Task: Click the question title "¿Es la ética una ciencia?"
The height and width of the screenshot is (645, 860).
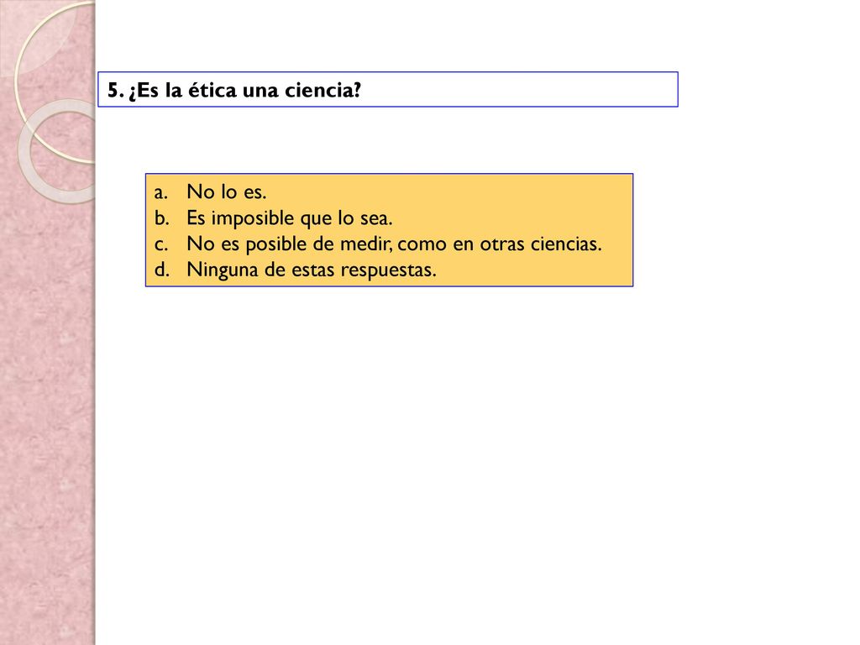Action: pos(244,90)
